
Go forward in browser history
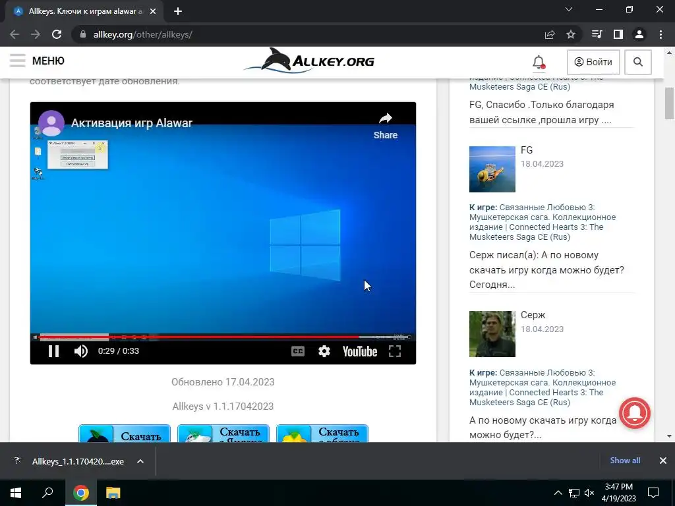click(x=36, y=34)
